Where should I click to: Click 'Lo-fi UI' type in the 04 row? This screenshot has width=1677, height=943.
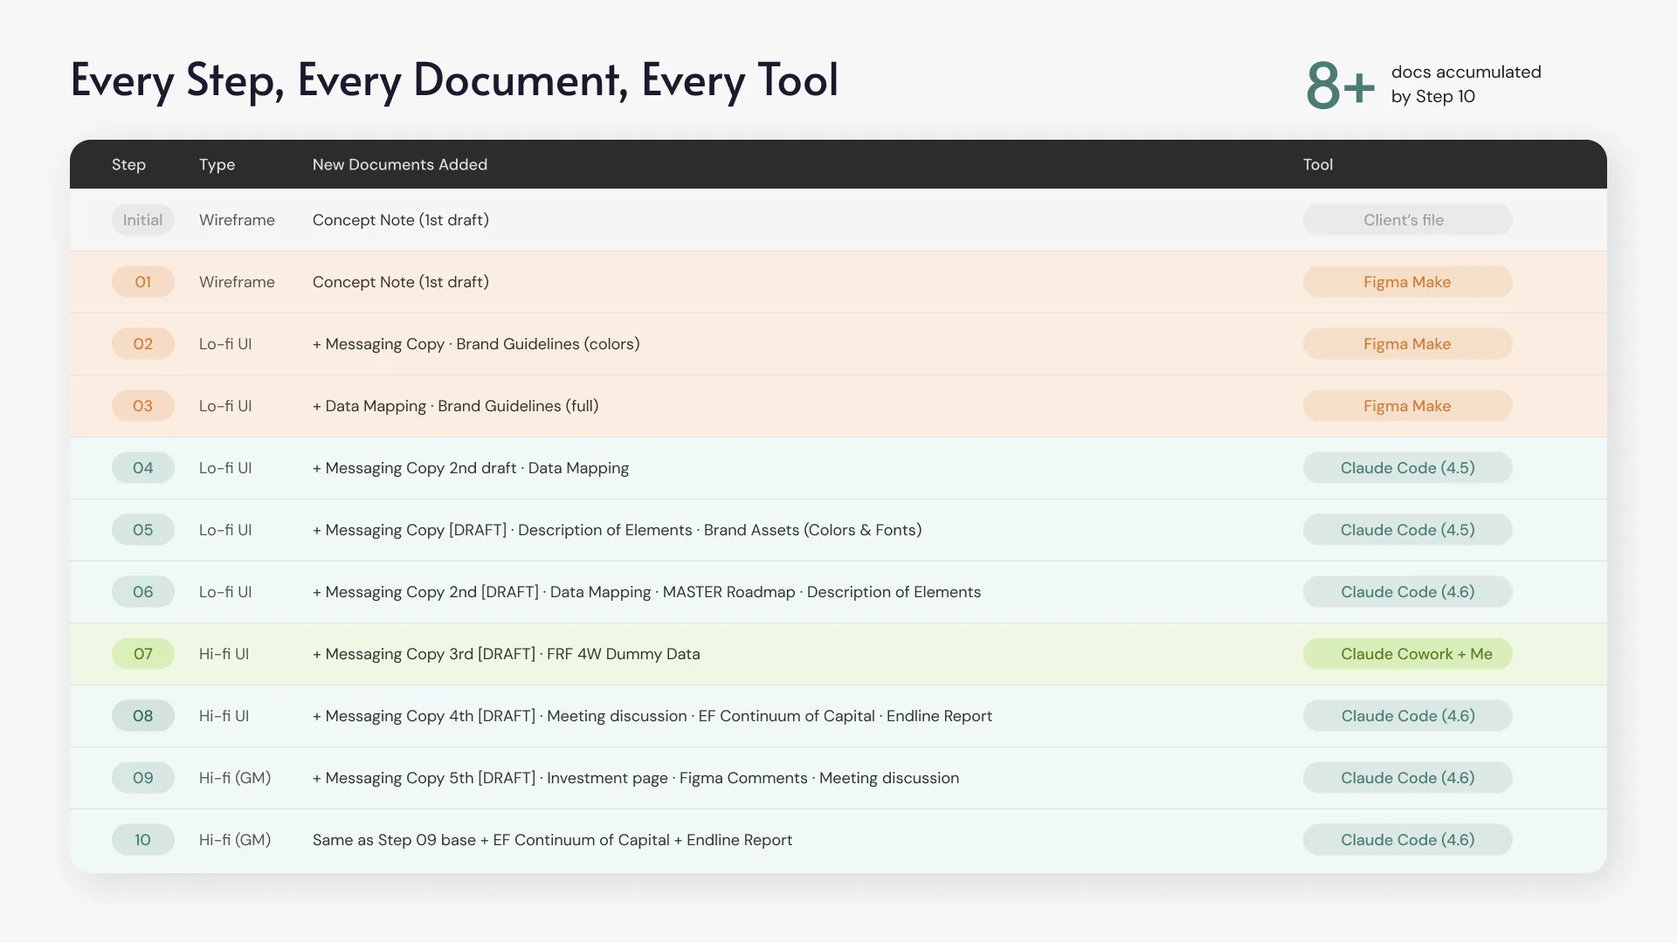click(225, 468)
